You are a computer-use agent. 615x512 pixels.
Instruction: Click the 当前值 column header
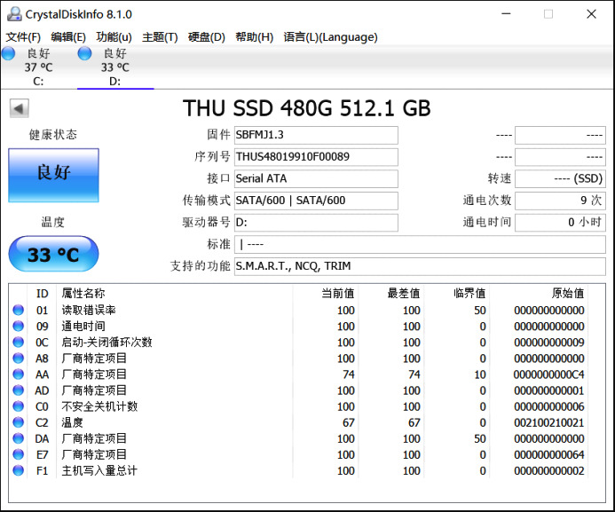326,293
